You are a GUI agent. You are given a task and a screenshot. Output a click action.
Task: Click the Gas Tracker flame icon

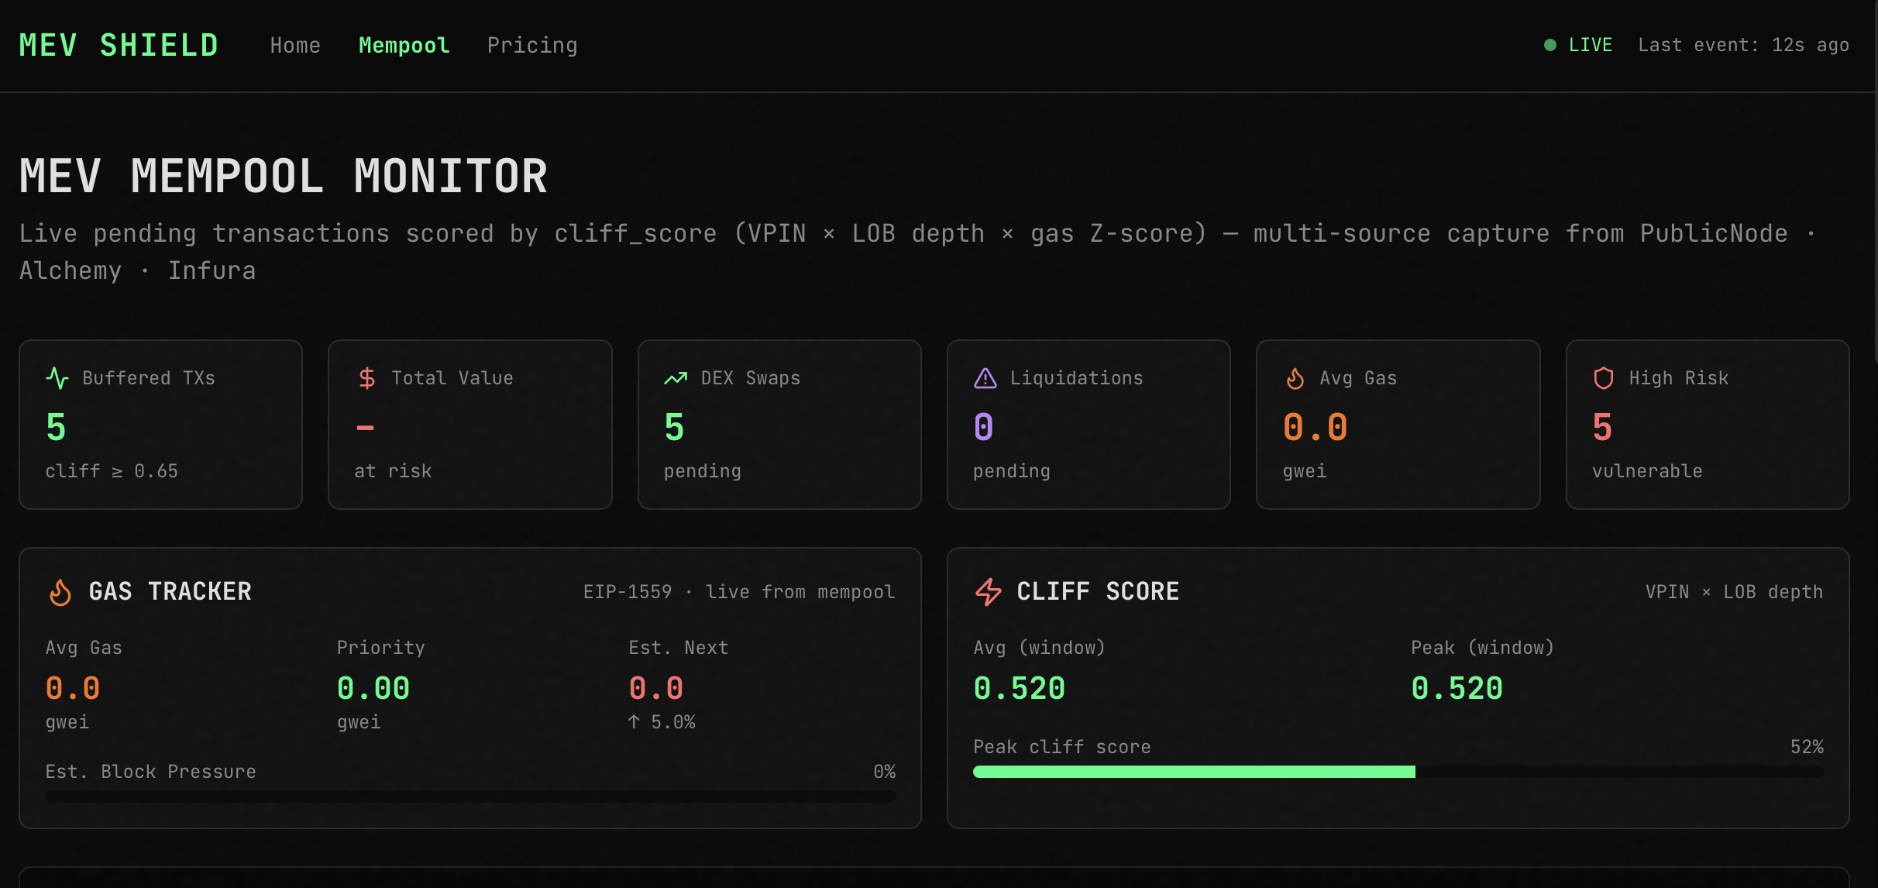(60, 592)
